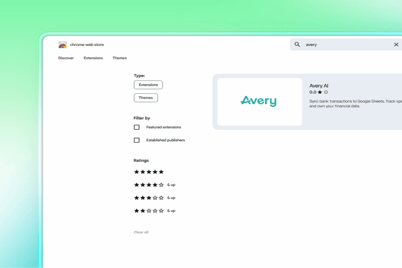Click the Chrome Web Store logo icon
Viewport: 402px width, 268px height.
[62, 45]
